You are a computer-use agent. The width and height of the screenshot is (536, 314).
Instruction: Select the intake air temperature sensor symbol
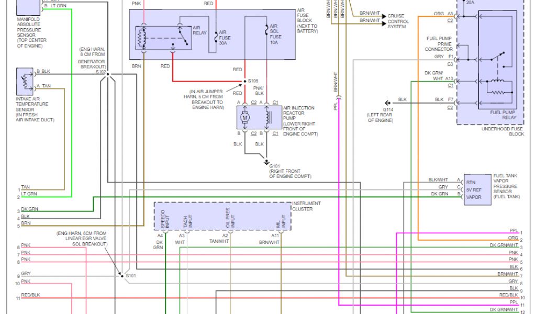[25, 80]
